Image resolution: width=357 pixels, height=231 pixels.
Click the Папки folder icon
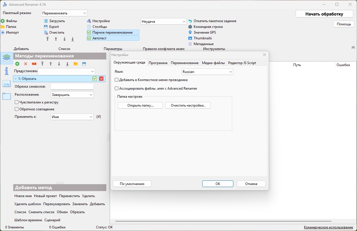point(3,27)
